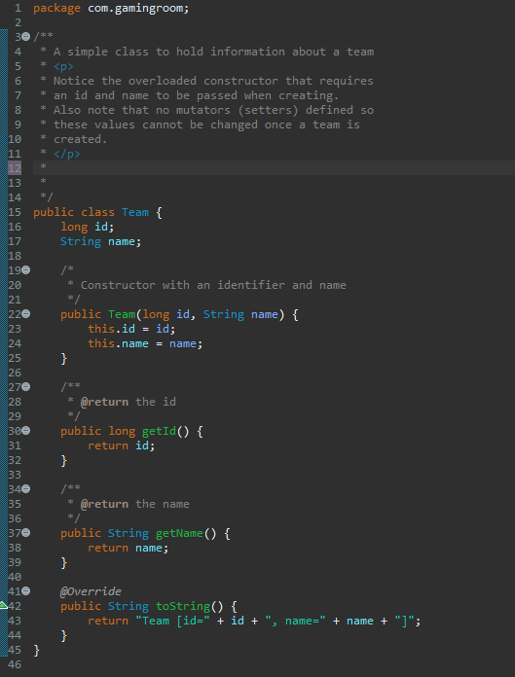Screen dimensions: 515x677
Task: Collapse the Javadoc fold at line 34
Action: [26, 489]
